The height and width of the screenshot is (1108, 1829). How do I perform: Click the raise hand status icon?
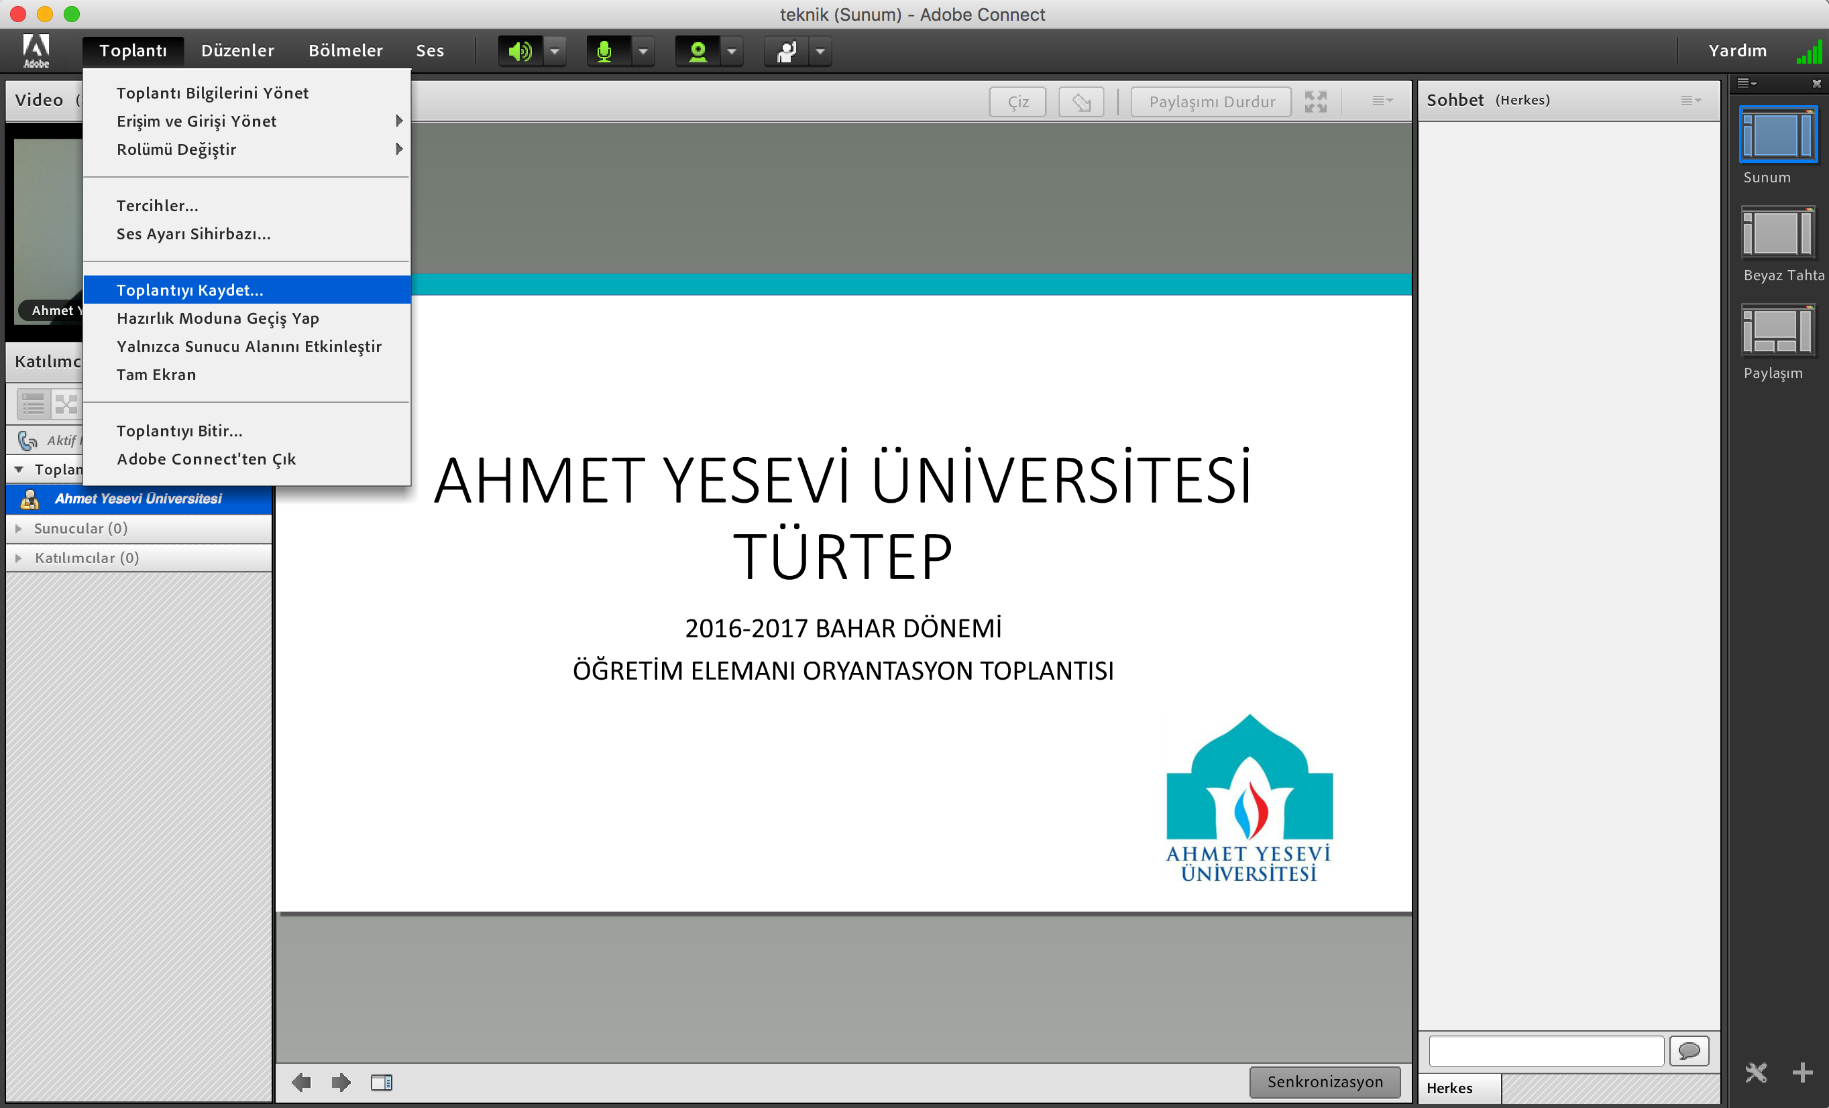pyautogui.click(x=786, y=51)
